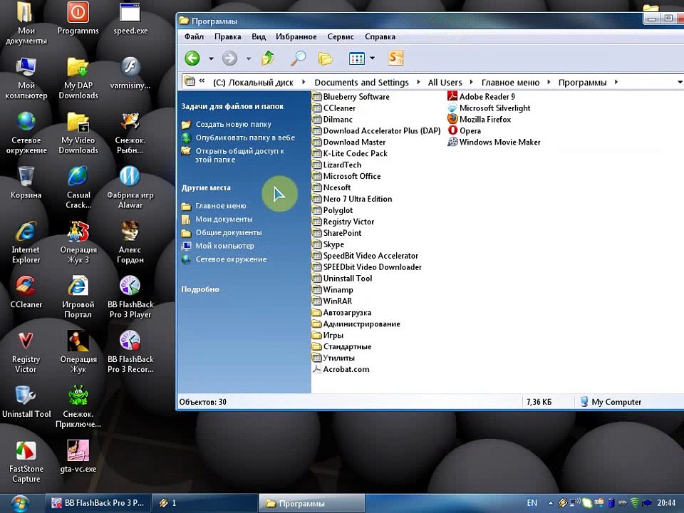
Task: Expand arrow after Локальный диск breadcrumb
Action: 304,82
